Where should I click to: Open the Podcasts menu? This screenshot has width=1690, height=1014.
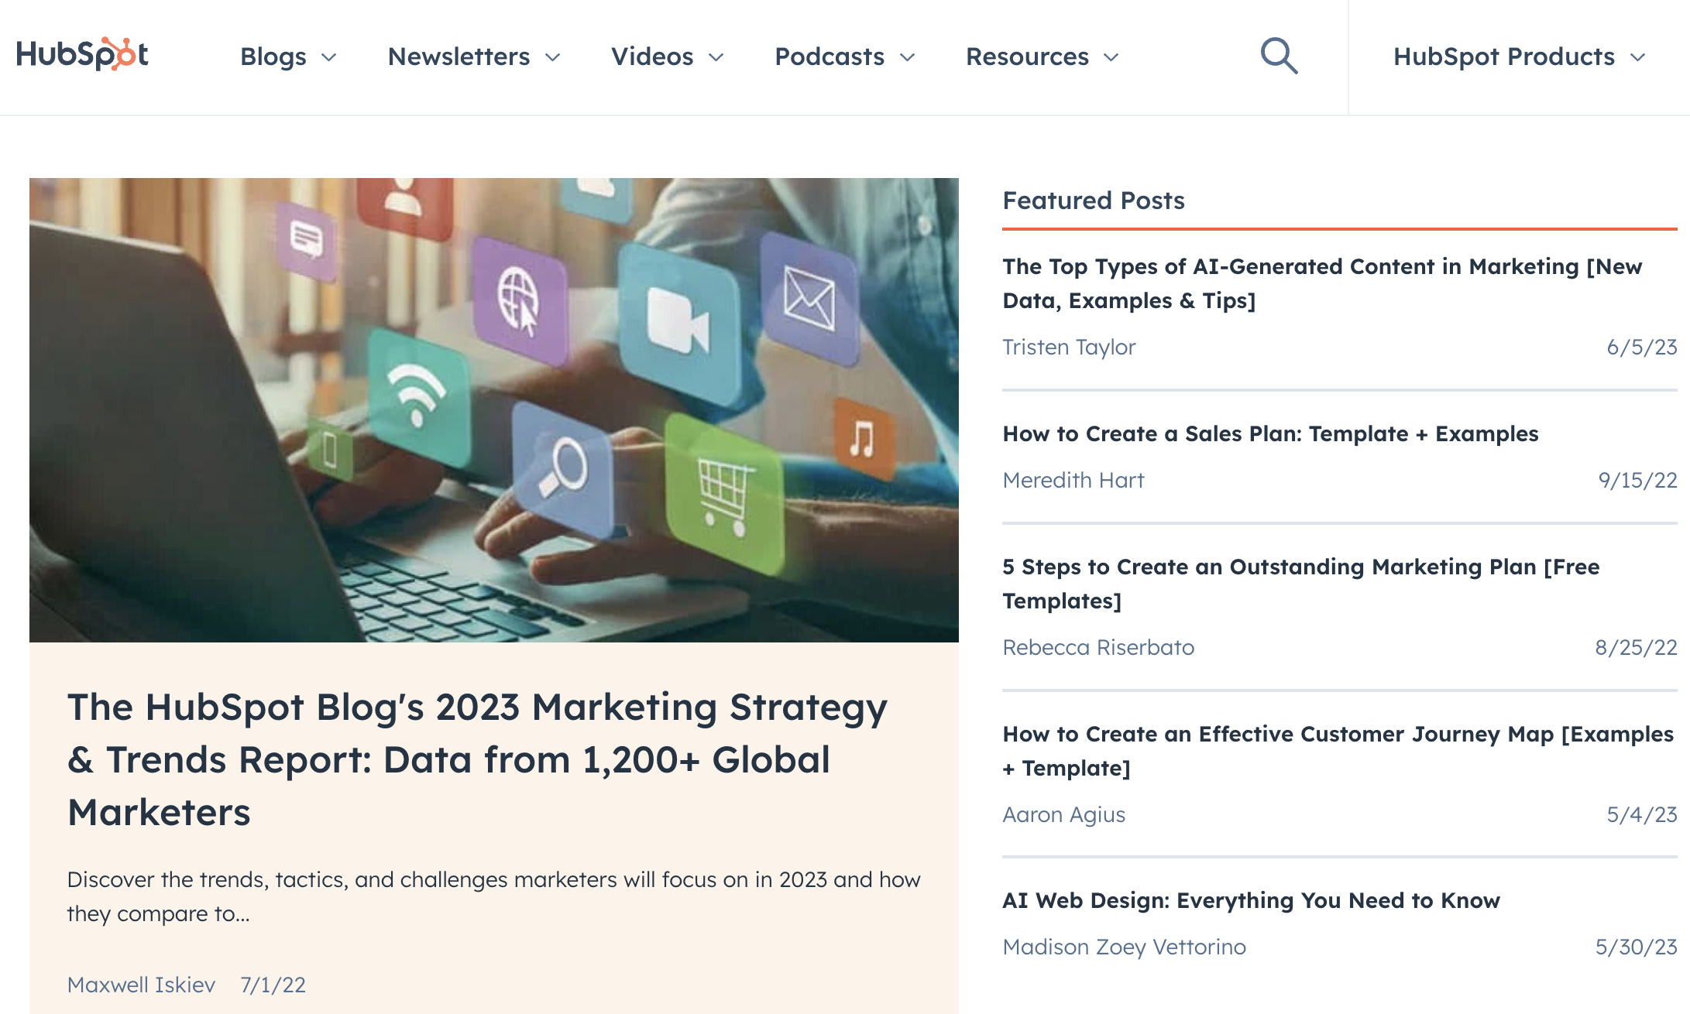point(845,57)
